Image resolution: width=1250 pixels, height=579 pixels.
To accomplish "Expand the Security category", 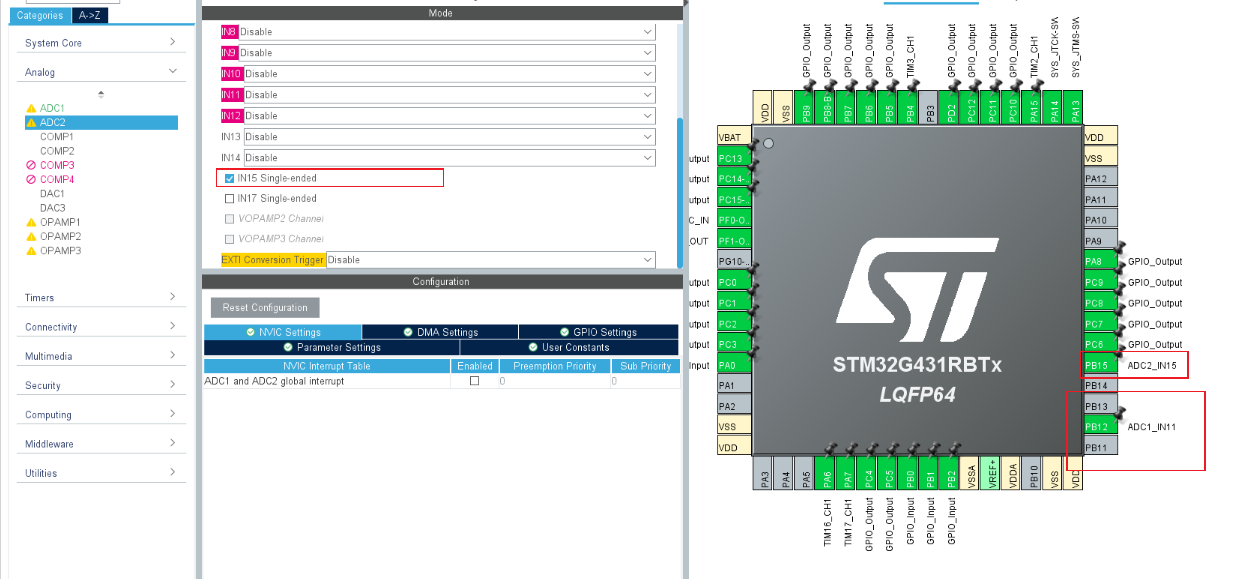I will click(101, 385).
